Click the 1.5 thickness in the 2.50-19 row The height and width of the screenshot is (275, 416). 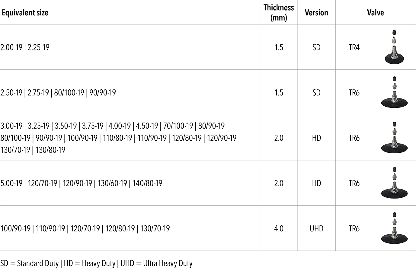279,93
